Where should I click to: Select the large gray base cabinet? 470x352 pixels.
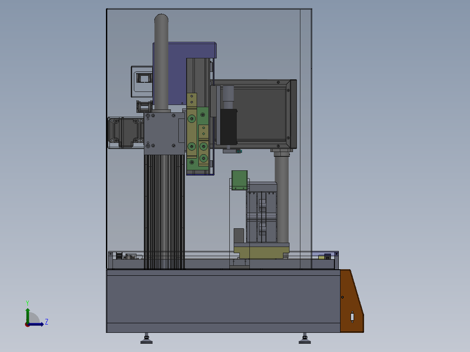point(223,301)
